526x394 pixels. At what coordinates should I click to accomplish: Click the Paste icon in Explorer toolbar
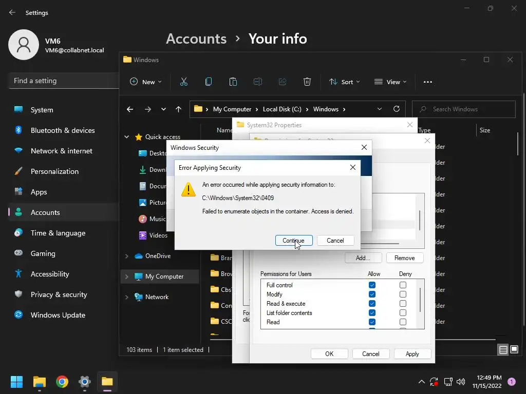point(233,82)
